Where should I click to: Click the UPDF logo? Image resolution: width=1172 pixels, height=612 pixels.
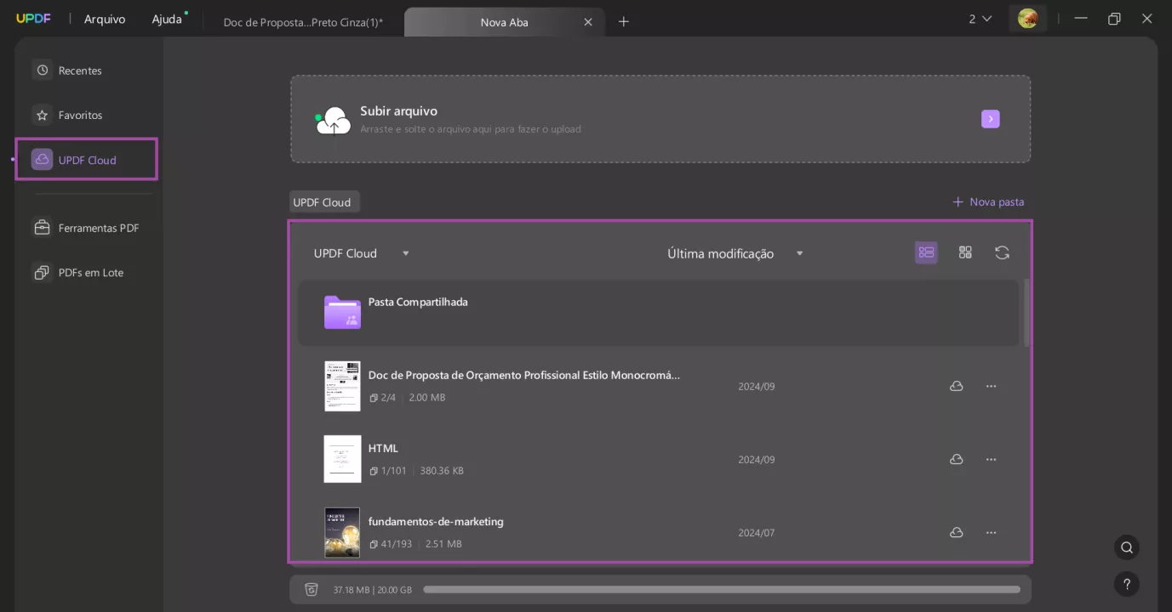click(x=33, y=19)
